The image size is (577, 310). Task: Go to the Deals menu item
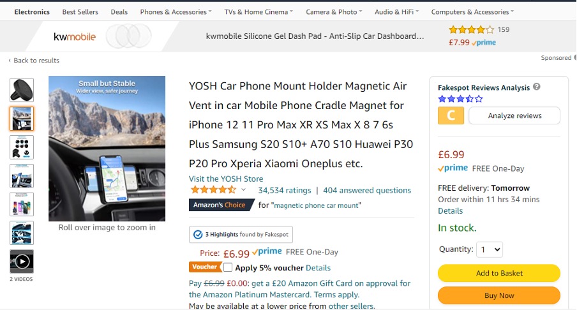click(119, 12)
